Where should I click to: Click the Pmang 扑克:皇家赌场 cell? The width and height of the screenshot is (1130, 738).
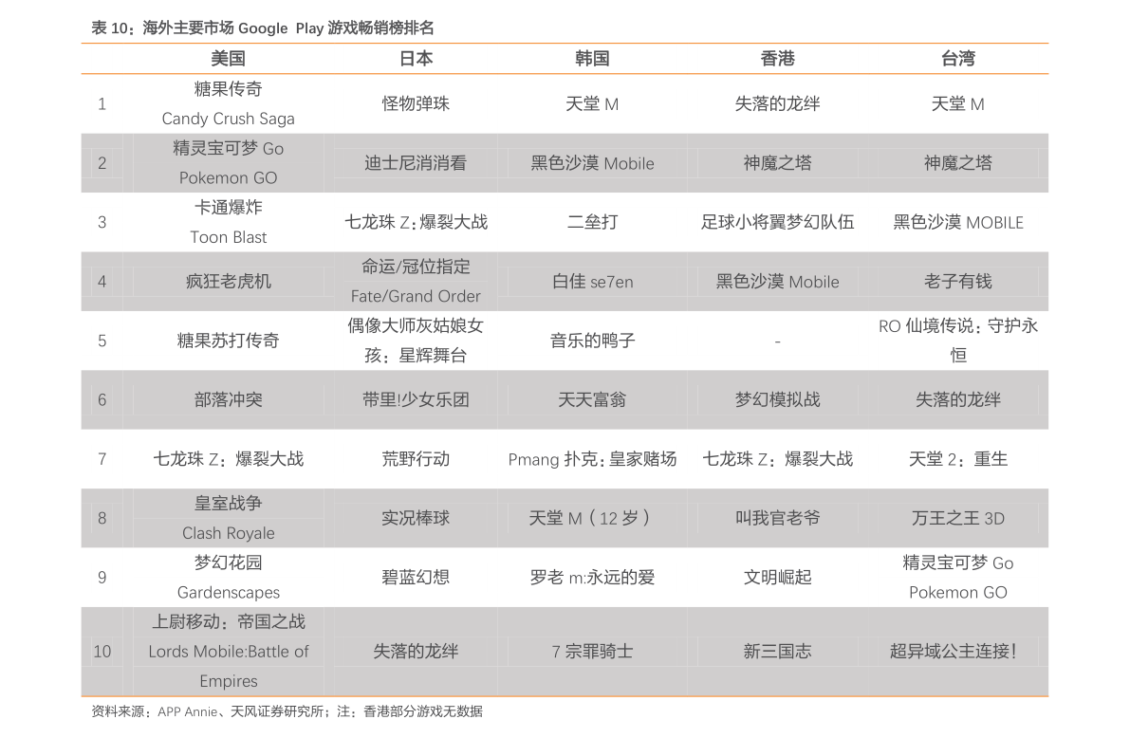pyautogui.click(x=592, y=459)
